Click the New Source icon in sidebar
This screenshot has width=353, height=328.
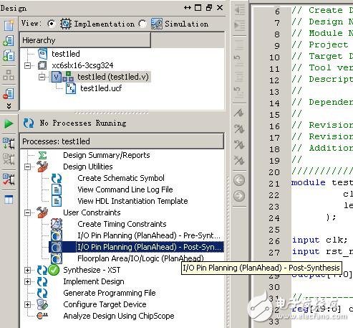(x=9, y=25)
